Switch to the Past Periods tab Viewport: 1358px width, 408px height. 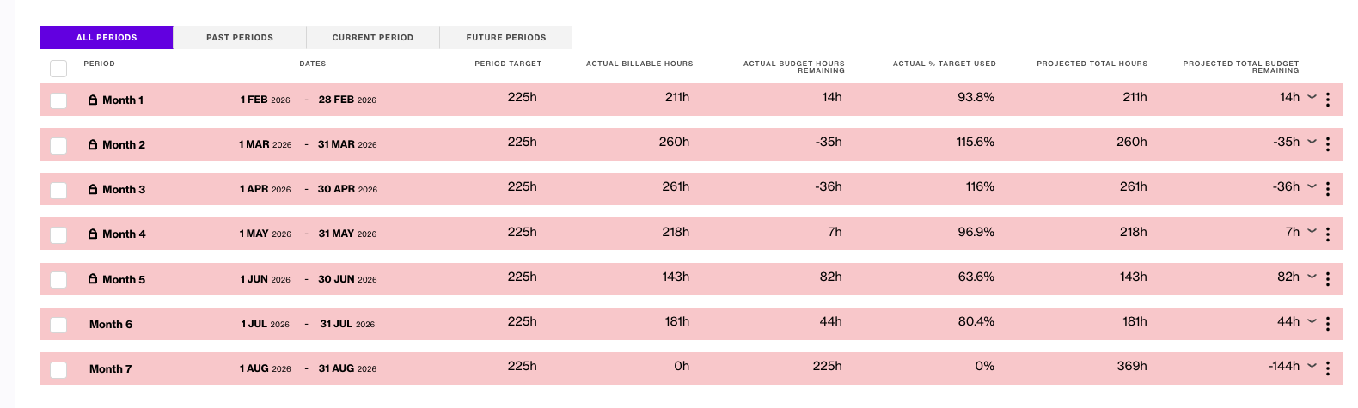pos(240,37)
